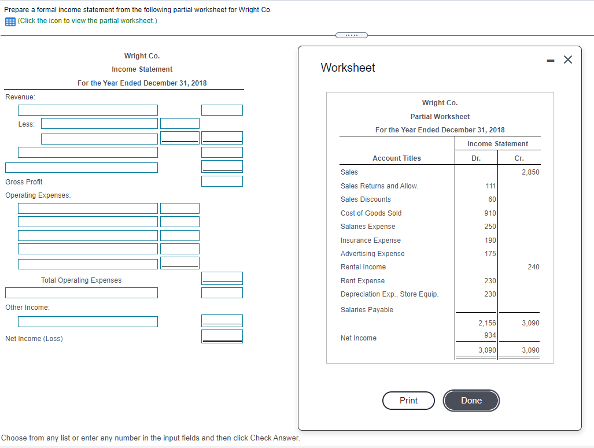This screenshot has height=448, width=594.
Task: Minimize the Worksheet popup
Action: (551, 60)
